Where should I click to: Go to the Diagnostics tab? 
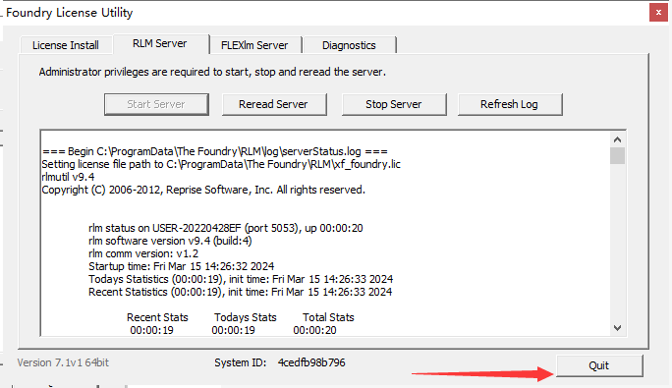point(349,45)
